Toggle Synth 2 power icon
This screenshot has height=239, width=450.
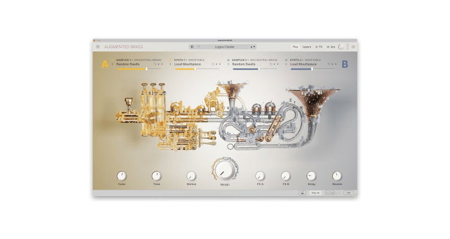click(x=286, y=60)
